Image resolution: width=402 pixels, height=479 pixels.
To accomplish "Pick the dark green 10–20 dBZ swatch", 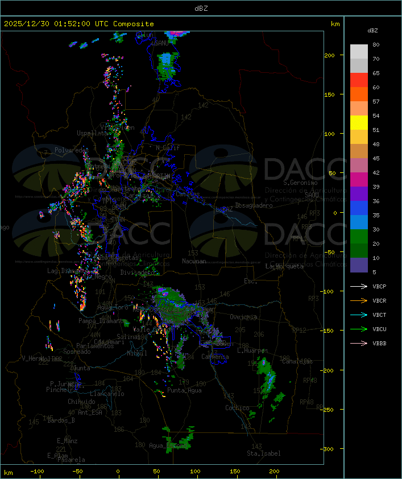I will (x=359, y=250).
